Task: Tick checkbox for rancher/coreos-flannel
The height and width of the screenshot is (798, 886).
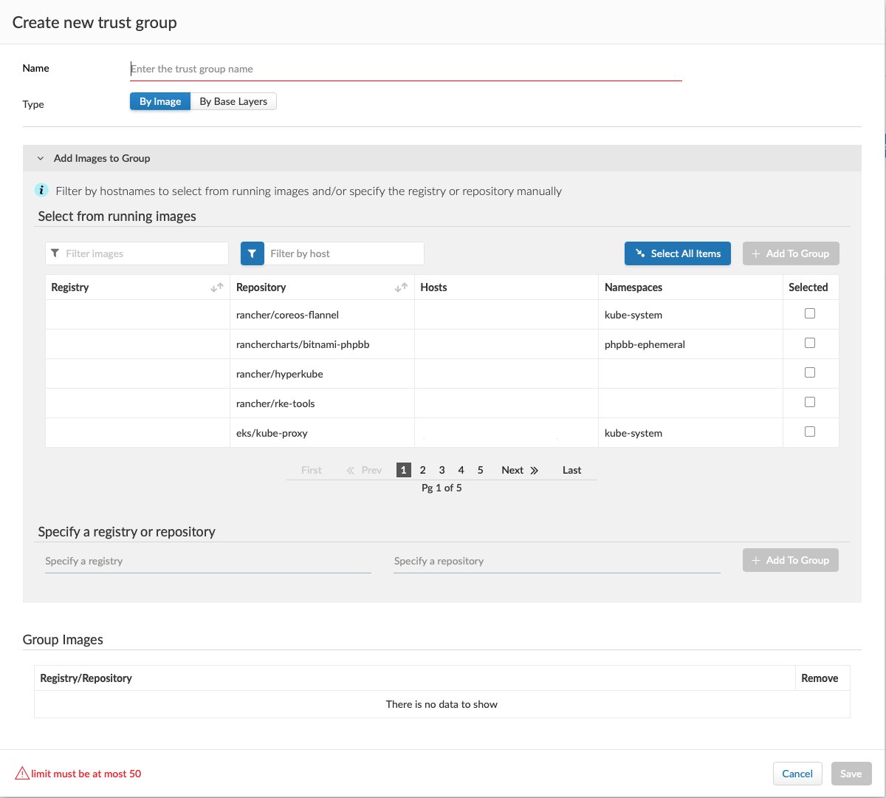Action: (x=810, y=313)
